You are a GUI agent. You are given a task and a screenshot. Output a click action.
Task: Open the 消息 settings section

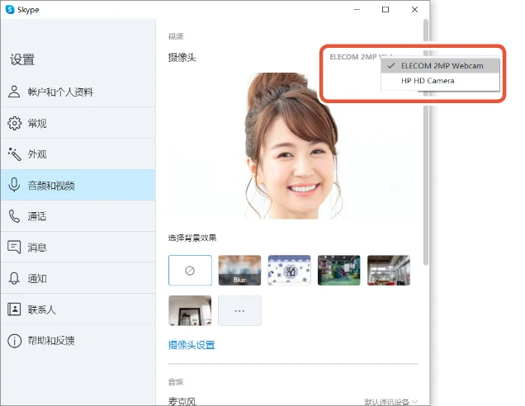click(x=78, y=248)
